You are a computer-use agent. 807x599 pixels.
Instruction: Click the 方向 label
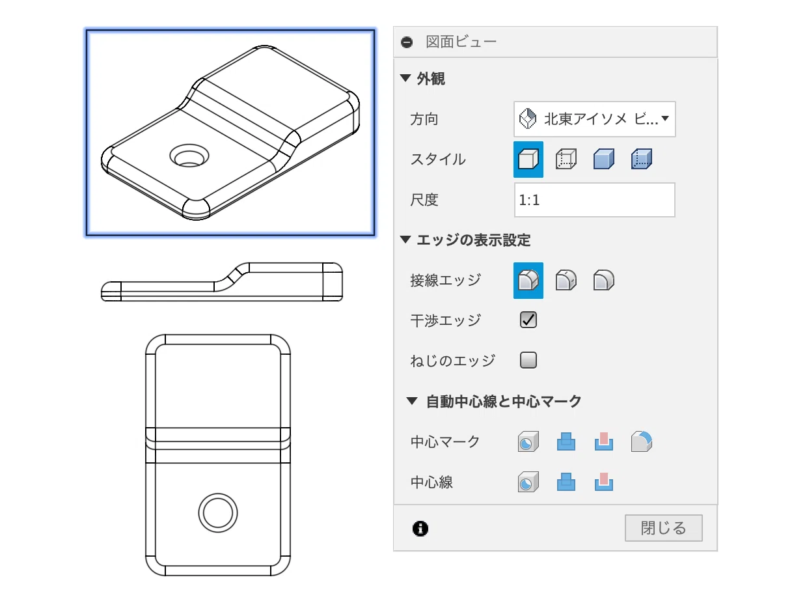[424, 119]
